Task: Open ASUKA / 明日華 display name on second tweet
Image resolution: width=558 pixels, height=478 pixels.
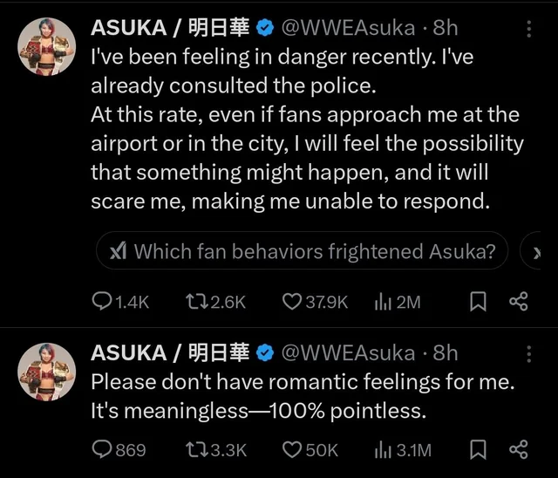Action: pos(170,353)
